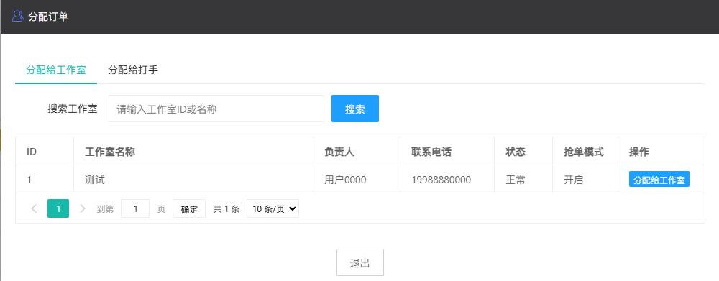Click the 正常 status cell

coord(523,180)
